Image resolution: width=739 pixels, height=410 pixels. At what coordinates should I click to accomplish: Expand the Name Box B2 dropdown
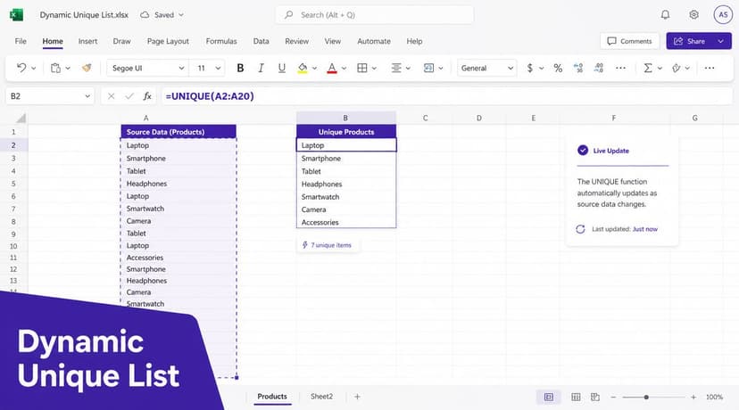point(87,96)
